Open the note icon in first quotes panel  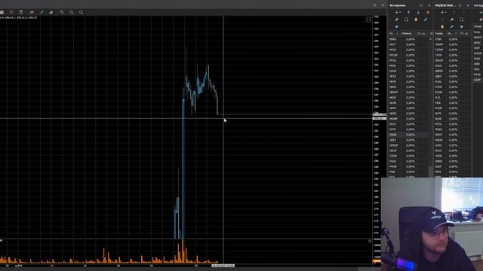coord(406,20)
